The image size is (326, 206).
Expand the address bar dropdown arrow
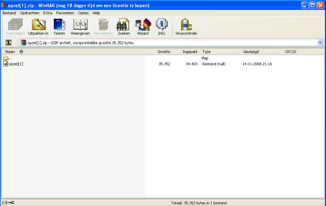click(x=320, y=43)
